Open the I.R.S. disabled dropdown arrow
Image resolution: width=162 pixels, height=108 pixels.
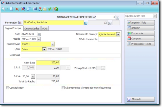[68, 68]
